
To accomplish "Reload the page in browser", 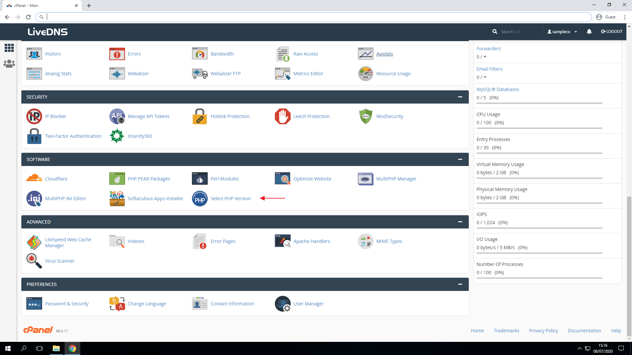I will click(28, 17).
